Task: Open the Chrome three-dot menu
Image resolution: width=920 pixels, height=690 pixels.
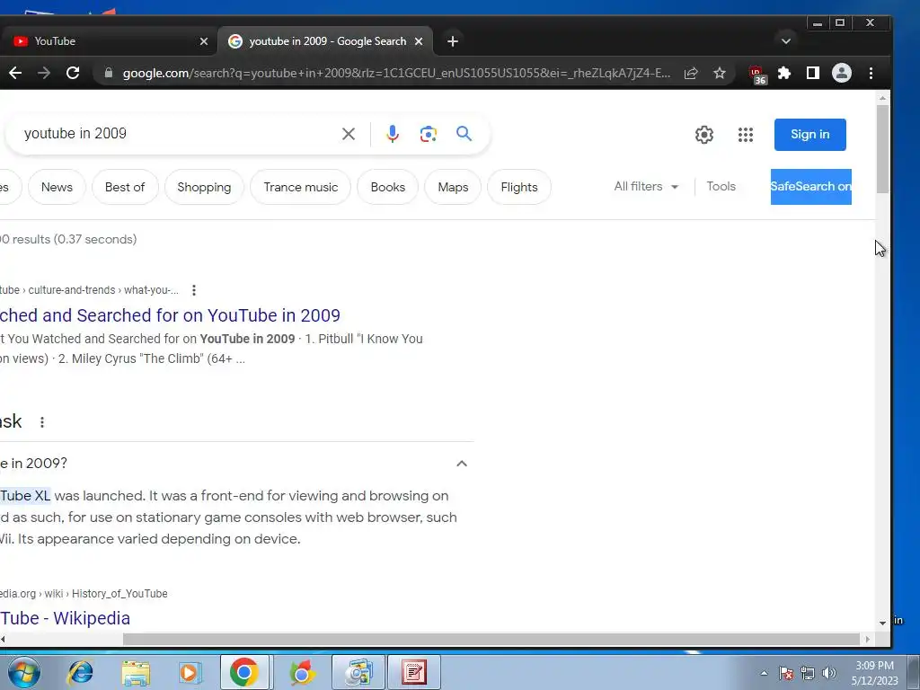Action: tap(871, 73)
